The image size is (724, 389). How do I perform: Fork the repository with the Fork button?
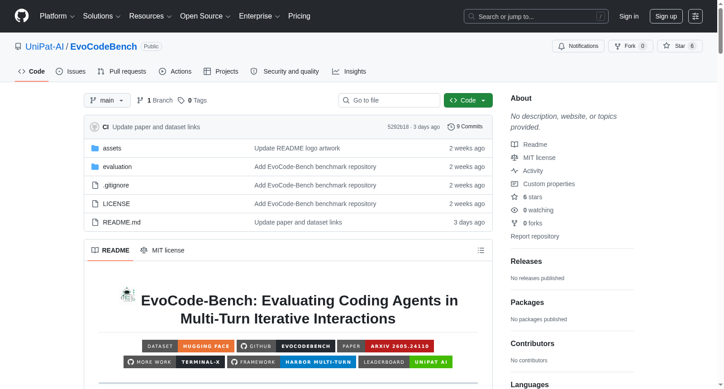(631, 46)
